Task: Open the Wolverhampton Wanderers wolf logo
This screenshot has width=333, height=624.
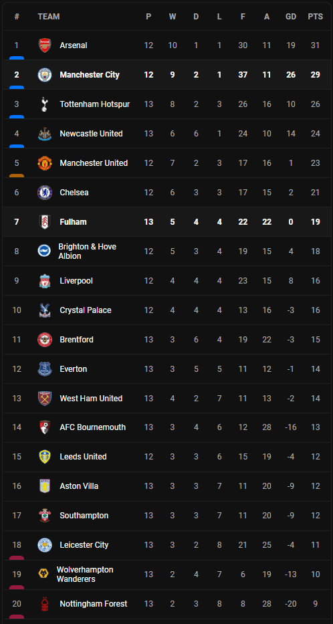Action: [43, 573]
